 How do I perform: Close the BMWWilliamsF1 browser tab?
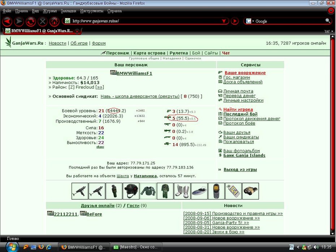(77, 31)
